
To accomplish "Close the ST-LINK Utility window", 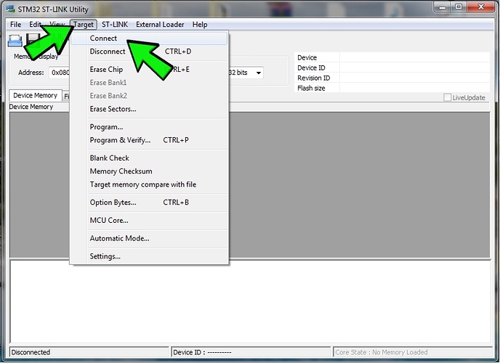I will (481, 7).
